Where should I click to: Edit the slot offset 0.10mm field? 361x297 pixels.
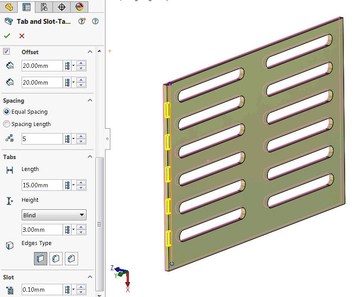42,290
